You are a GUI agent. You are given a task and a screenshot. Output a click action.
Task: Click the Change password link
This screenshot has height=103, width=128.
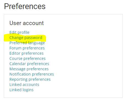click(26, 38)
